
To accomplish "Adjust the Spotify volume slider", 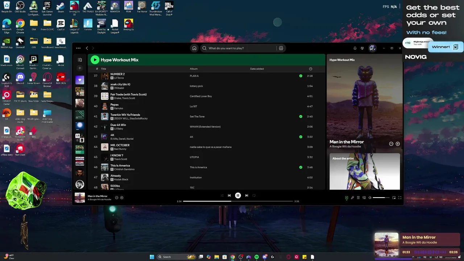I will [381, 198].
